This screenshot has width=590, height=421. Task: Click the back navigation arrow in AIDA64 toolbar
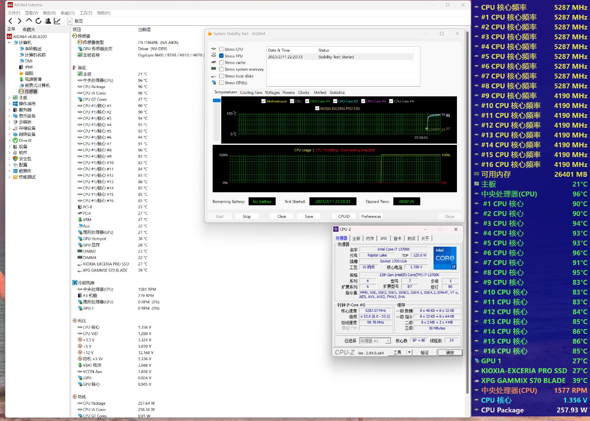(10, 21)
